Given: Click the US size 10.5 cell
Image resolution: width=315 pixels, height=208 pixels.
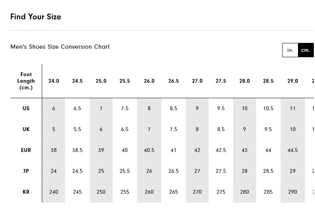Looking at the screenshot, I should [x=268, y=108].
